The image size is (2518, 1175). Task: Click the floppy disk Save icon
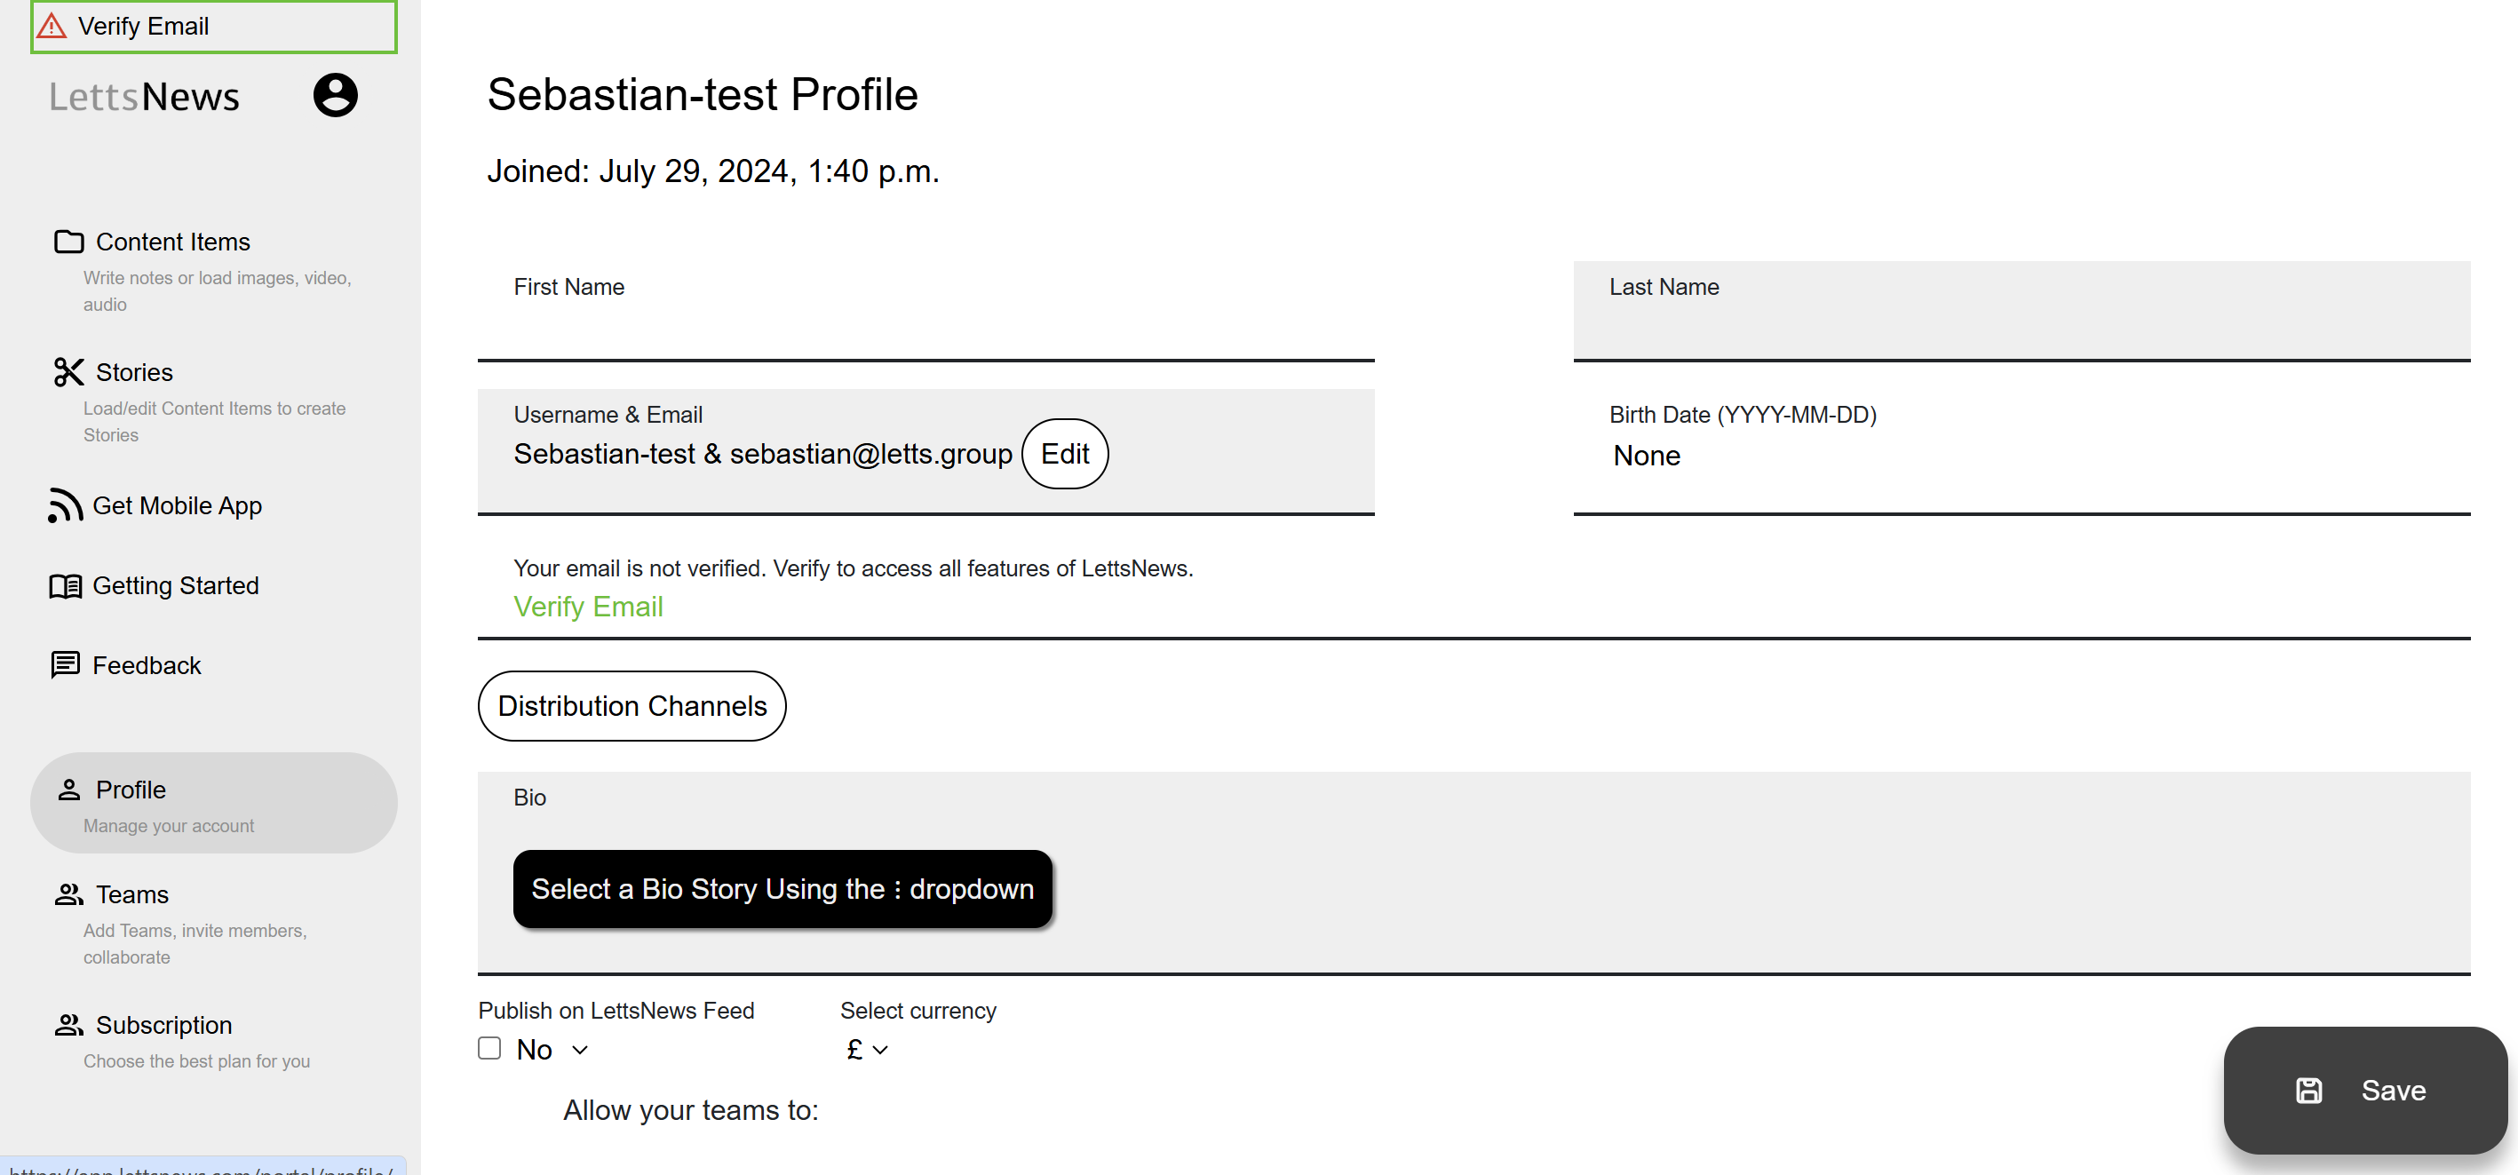2308,1090
